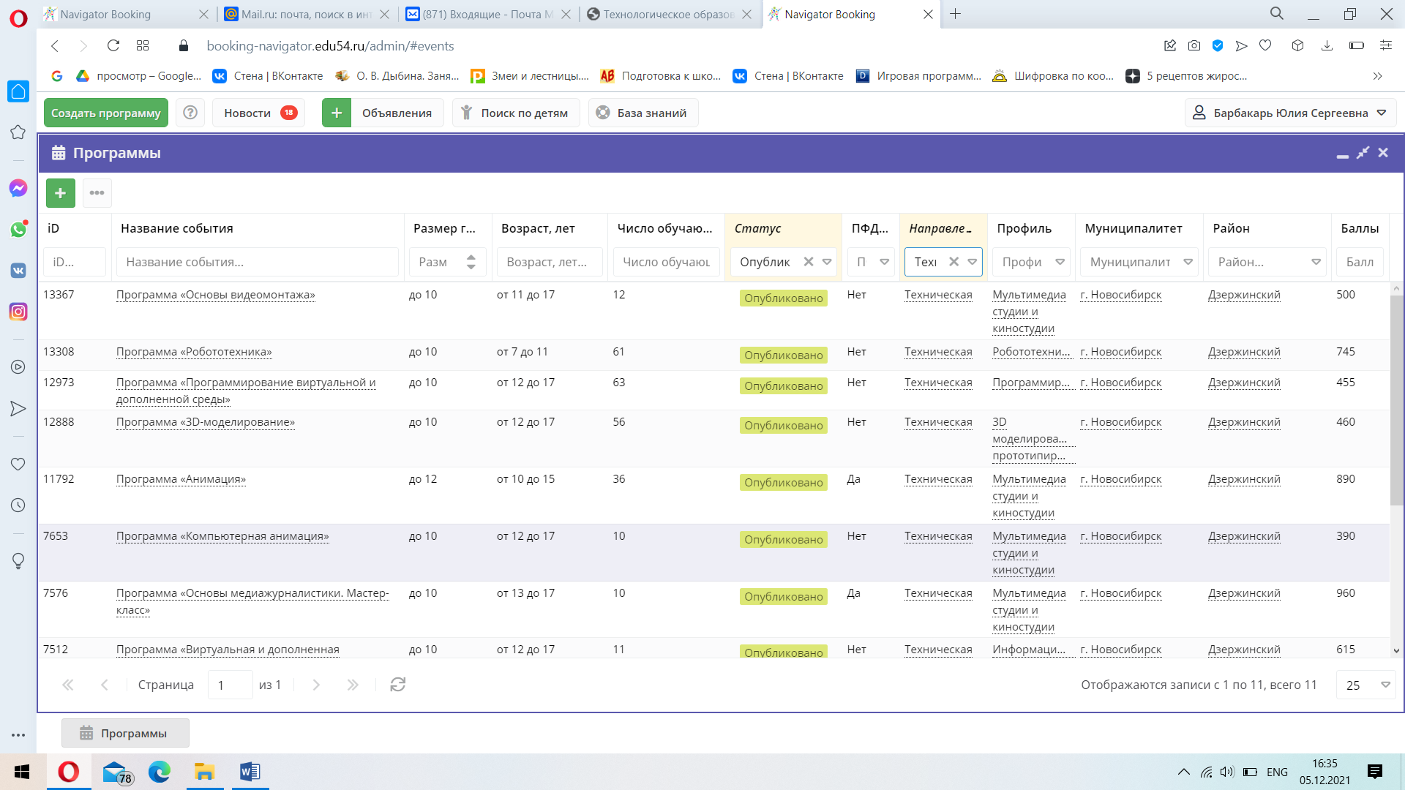Open the three-dots more actions button
The image size is (1405, 790).
click(97, 193)
